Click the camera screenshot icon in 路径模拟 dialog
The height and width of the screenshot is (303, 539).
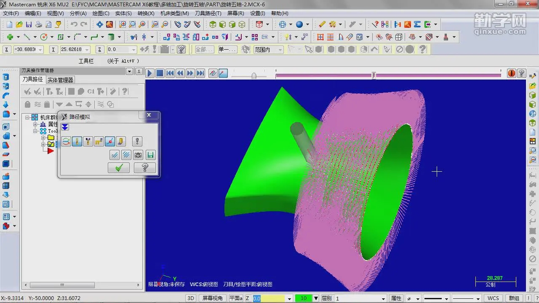point(138,155)
